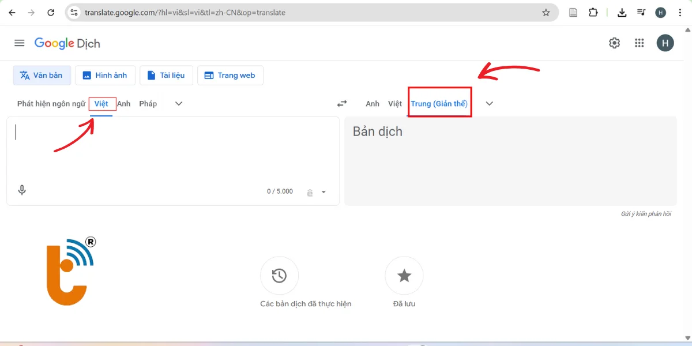Expand more source language options
This screenshot has width=692, height=346.
click(x=178, y=104)
